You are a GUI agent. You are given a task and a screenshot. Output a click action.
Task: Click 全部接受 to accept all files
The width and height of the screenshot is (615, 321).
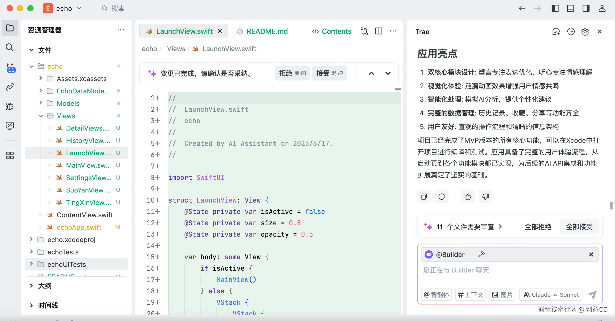click(x=579, y=227)
